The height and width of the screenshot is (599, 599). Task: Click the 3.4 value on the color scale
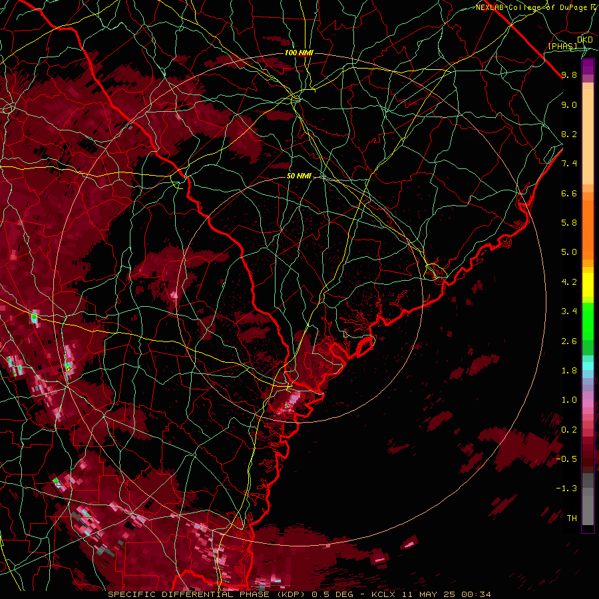[x=569, y=311]
